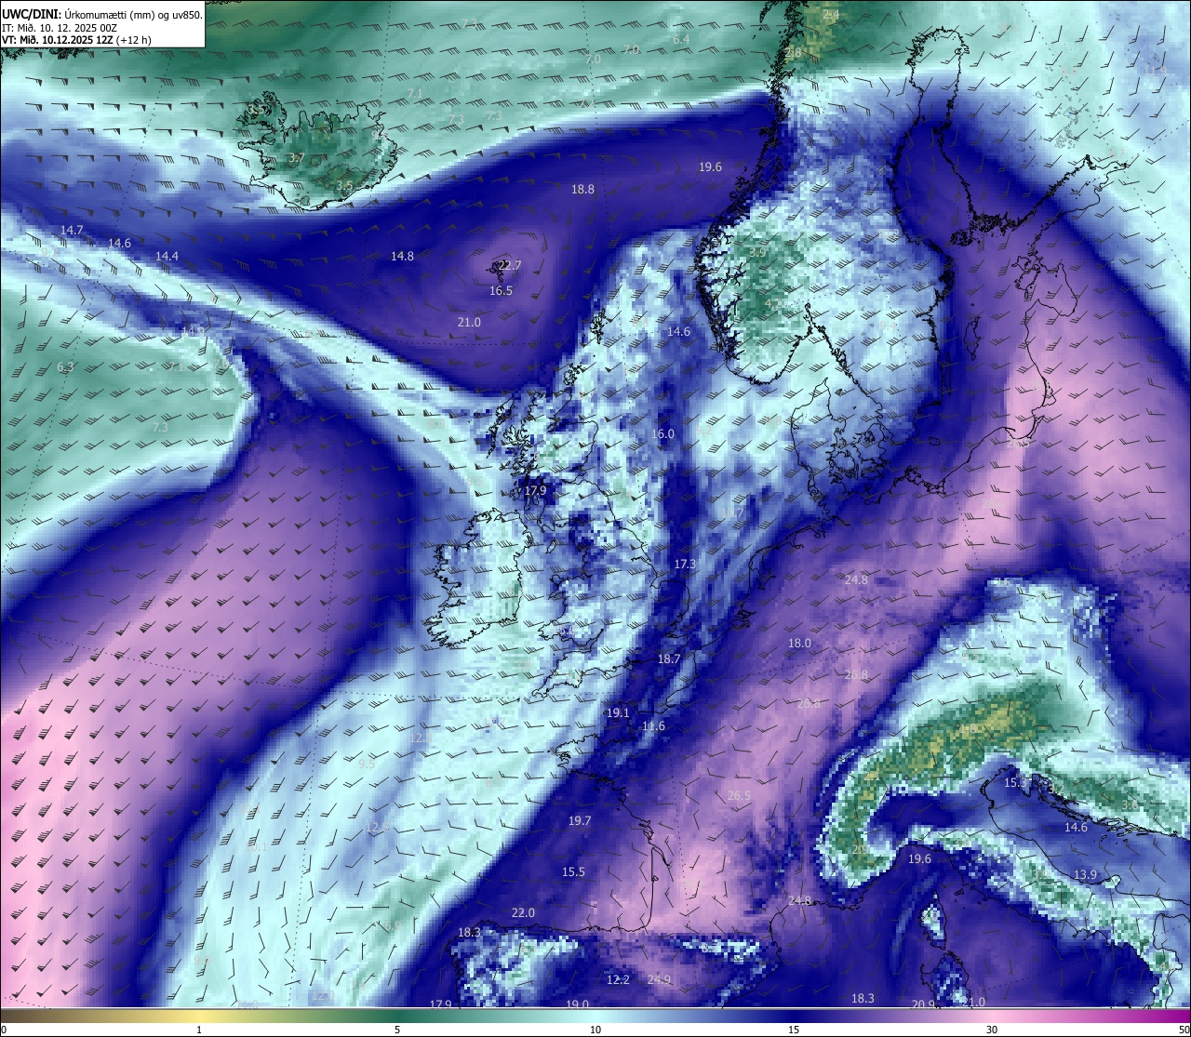
Task: Click the 18.7 value label
Action: [669, 658]
